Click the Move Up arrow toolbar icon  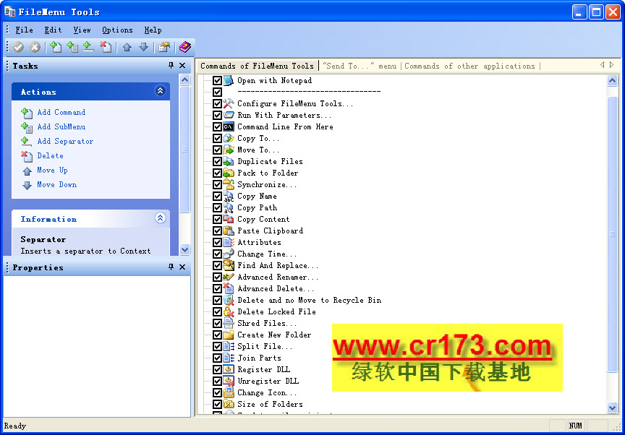127,48
